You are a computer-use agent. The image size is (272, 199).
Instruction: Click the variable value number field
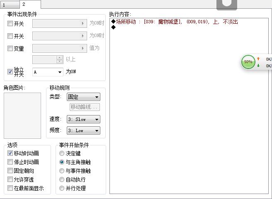pyautogui.click(x=44, y=59)
